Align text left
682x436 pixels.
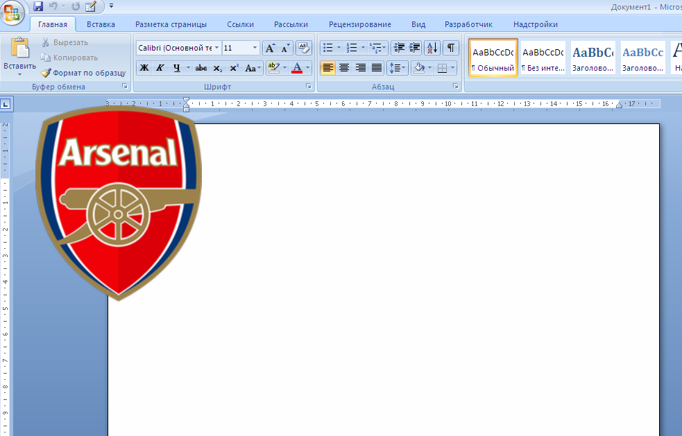[x=328, y=68]
